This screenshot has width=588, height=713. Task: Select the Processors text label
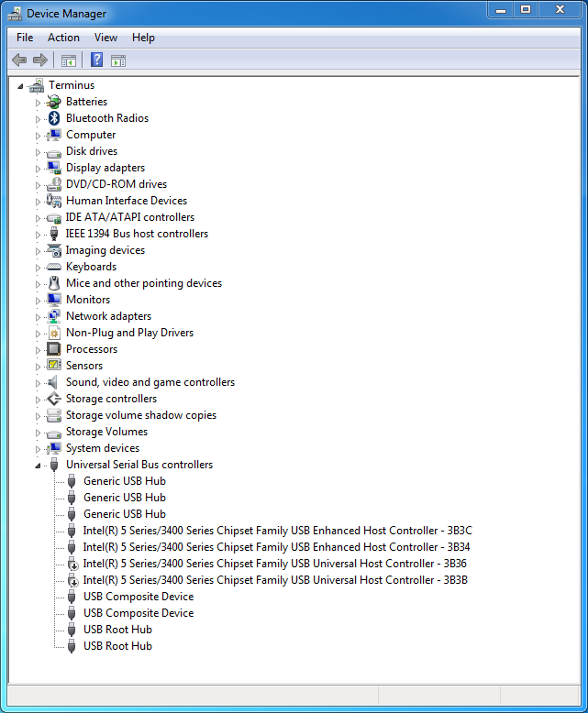[x=92, y=349]
